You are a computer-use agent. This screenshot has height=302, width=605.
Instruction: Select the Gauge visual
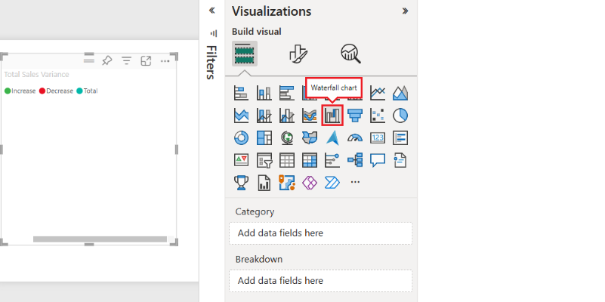(355, 137)
